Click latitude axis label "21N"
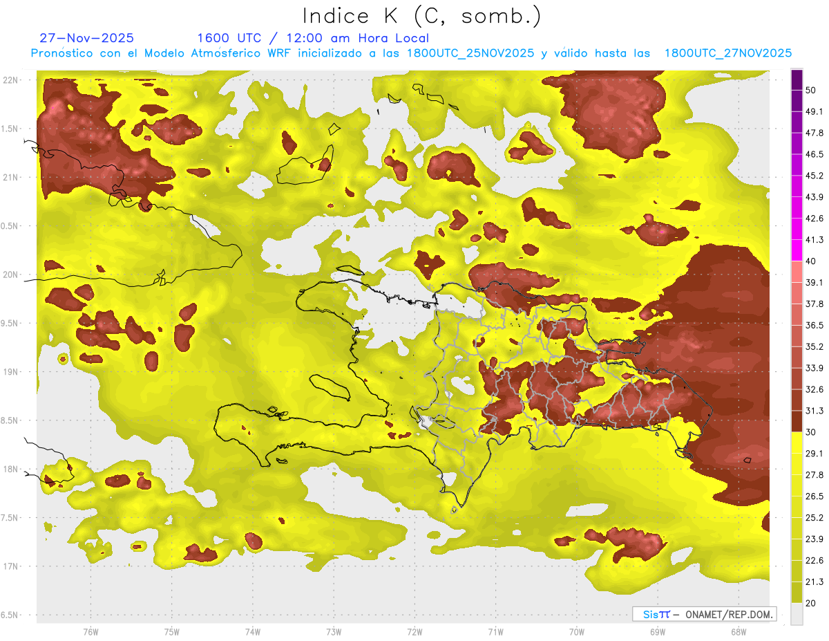This screenshot has width=829, height=641. click(10, 177)
